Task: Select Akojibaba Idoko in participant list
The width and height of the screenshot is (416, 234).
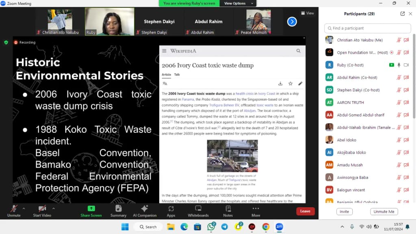Action: pyautogui.click(x=367, y=152)
